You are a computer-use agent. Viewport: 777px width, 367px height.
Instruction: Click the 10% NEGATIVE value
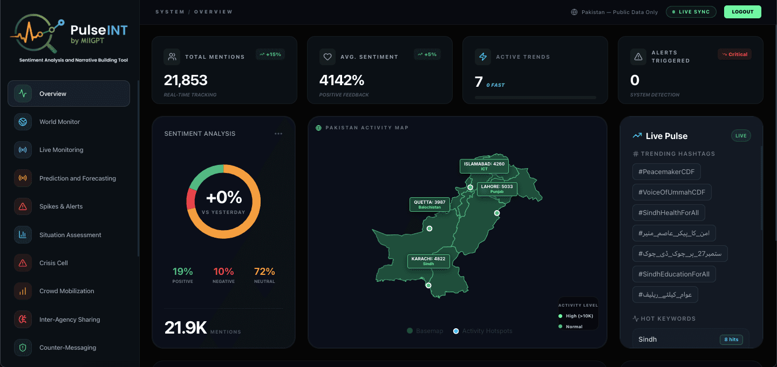(223, 272)
